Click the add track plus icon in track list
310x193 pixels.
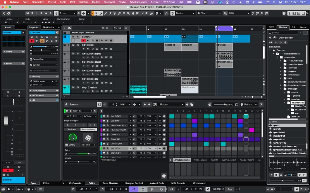point(65,28)
